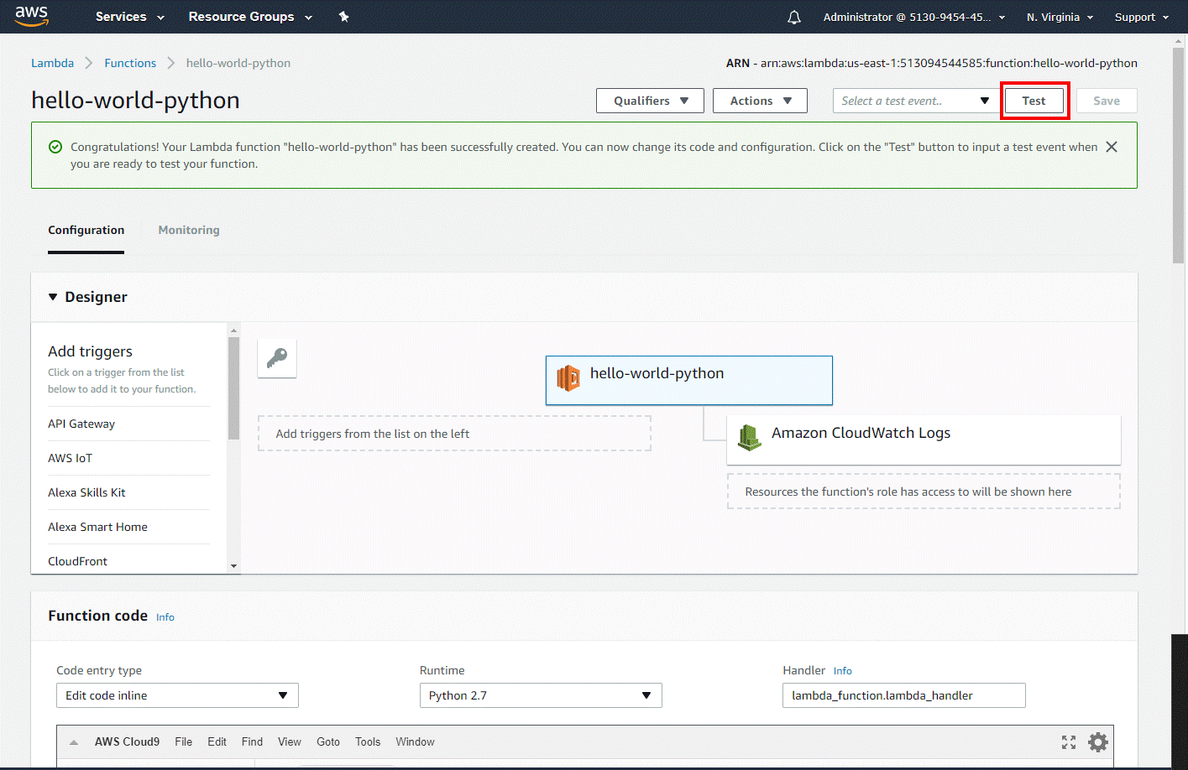Toggle fullscreen for the code editor
This screenshot has width=1188, height=770.
1069,742
